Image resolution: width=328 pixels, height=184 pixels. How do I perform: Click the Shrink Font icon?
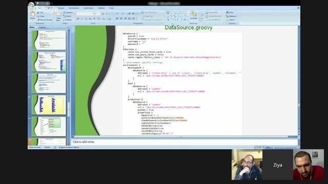(x=107, y=14)
